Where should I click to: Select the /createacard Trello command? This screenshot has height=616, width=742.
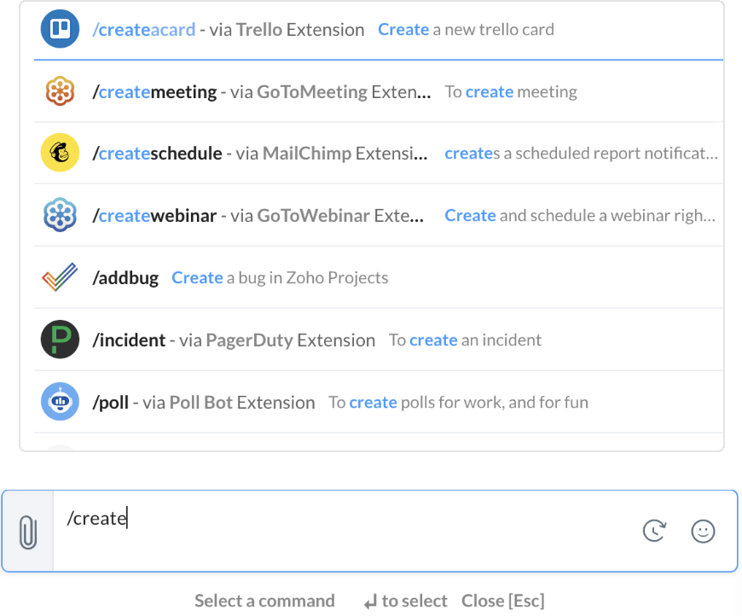point(145,30)
